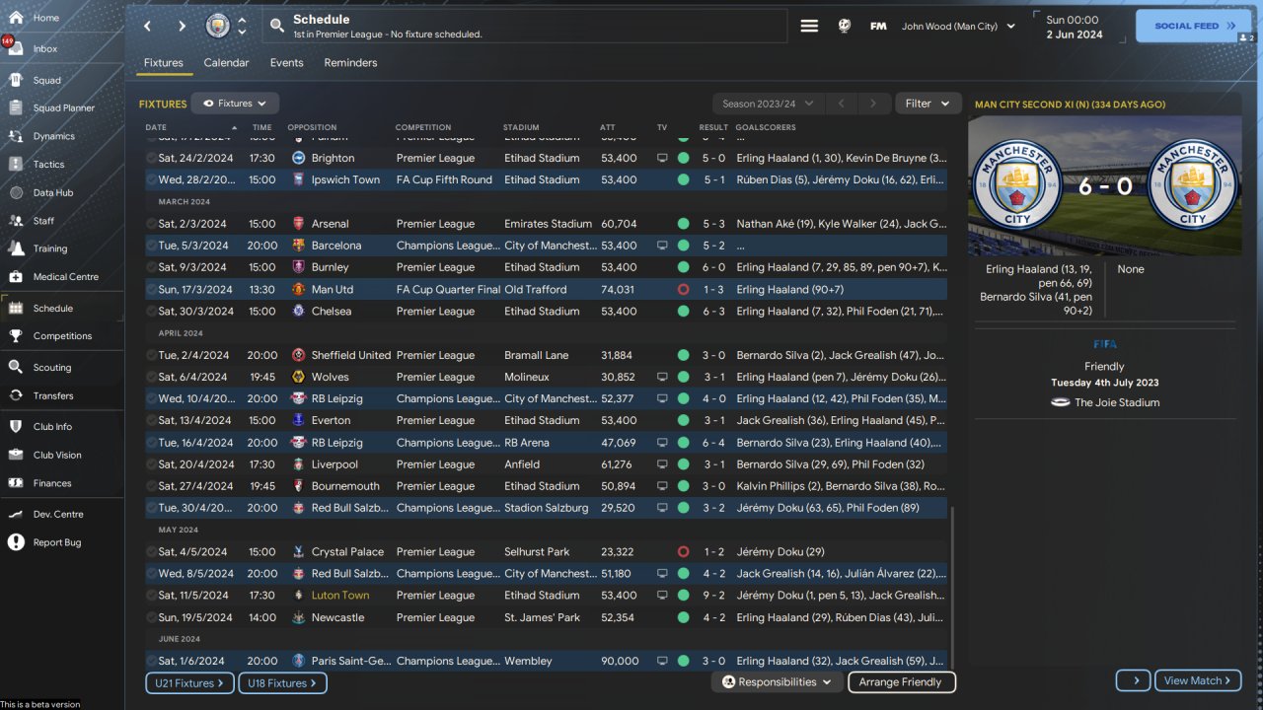Go forward with the right arrow
The height and width of the screenshot is (710, 1263).
pyautogui.click(x=182, y=27)
